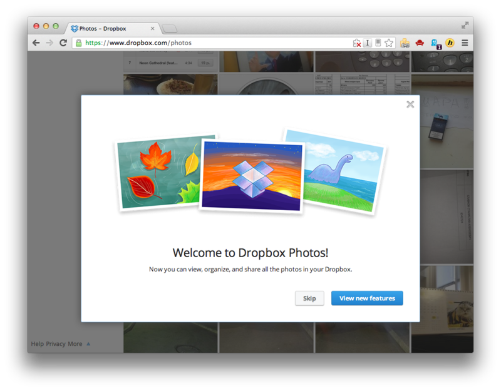Click the Skip button
The width and height of the screenshot is (501, 391).
point(309,298)
